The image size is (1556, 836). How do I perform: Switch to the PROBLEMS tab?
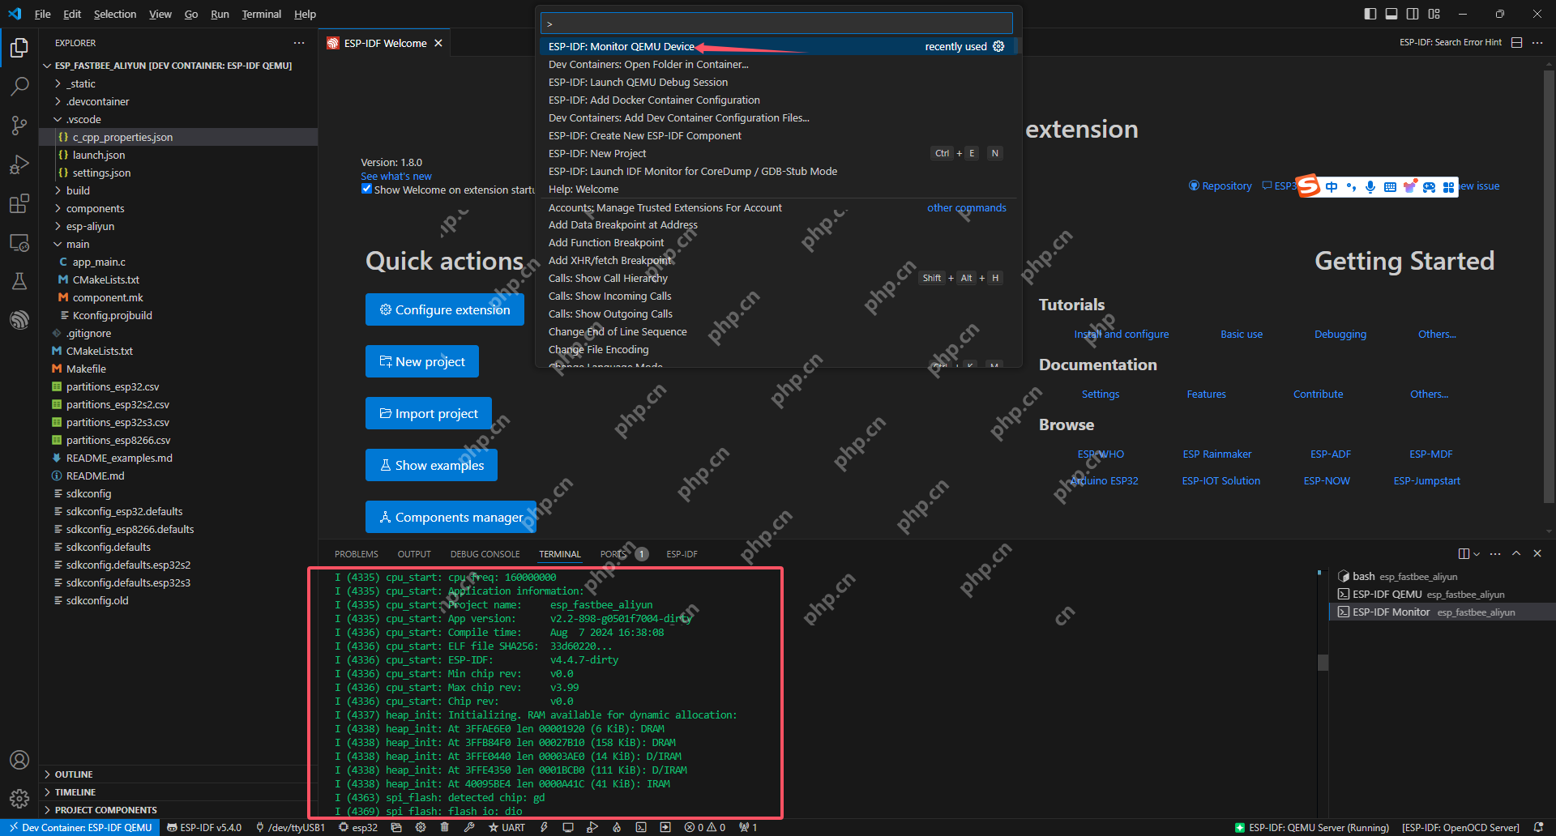[356, 554]
